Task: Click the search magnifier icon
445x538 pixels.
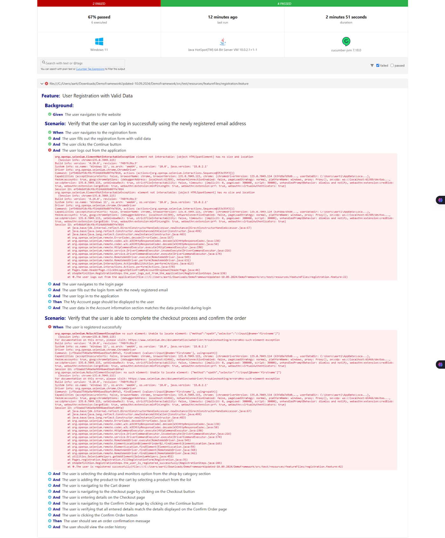Action: pyautogui.click(x=44, y=63)
